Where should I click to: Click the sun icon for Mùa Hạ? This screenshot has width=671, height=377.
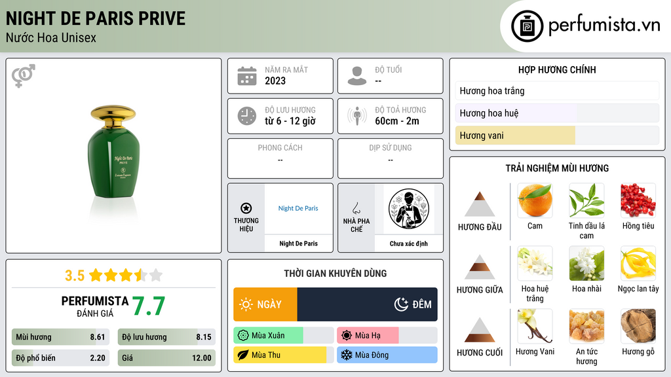[347, 336]
